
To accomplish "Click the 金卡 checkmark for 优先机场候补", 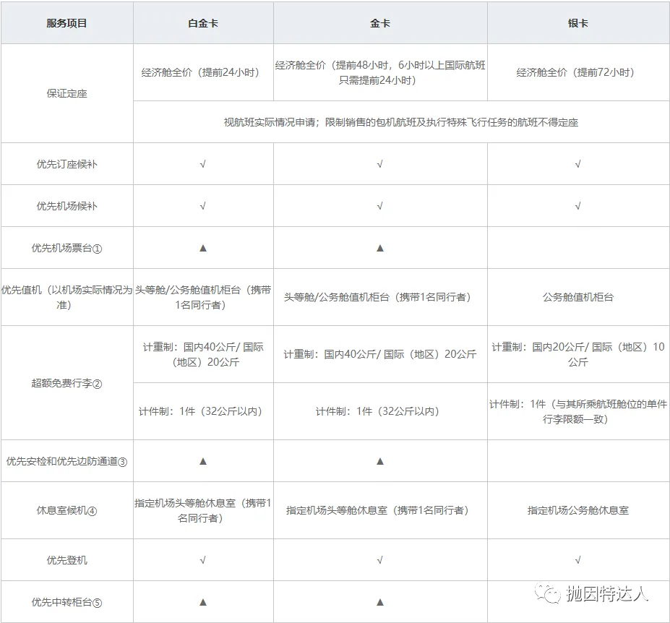I will [380, 206].
